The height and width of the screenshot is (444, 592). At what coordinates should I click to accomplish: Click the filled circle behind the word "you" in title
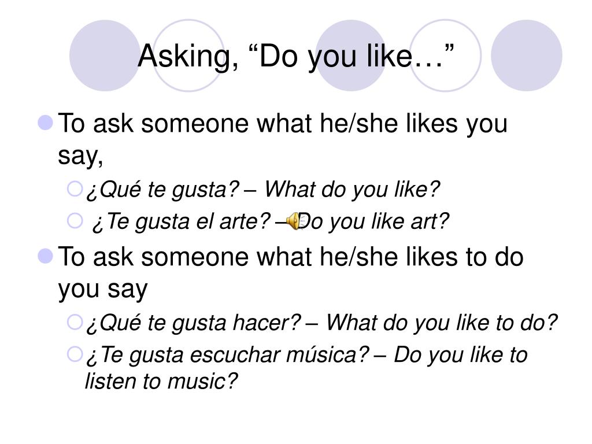350,55
